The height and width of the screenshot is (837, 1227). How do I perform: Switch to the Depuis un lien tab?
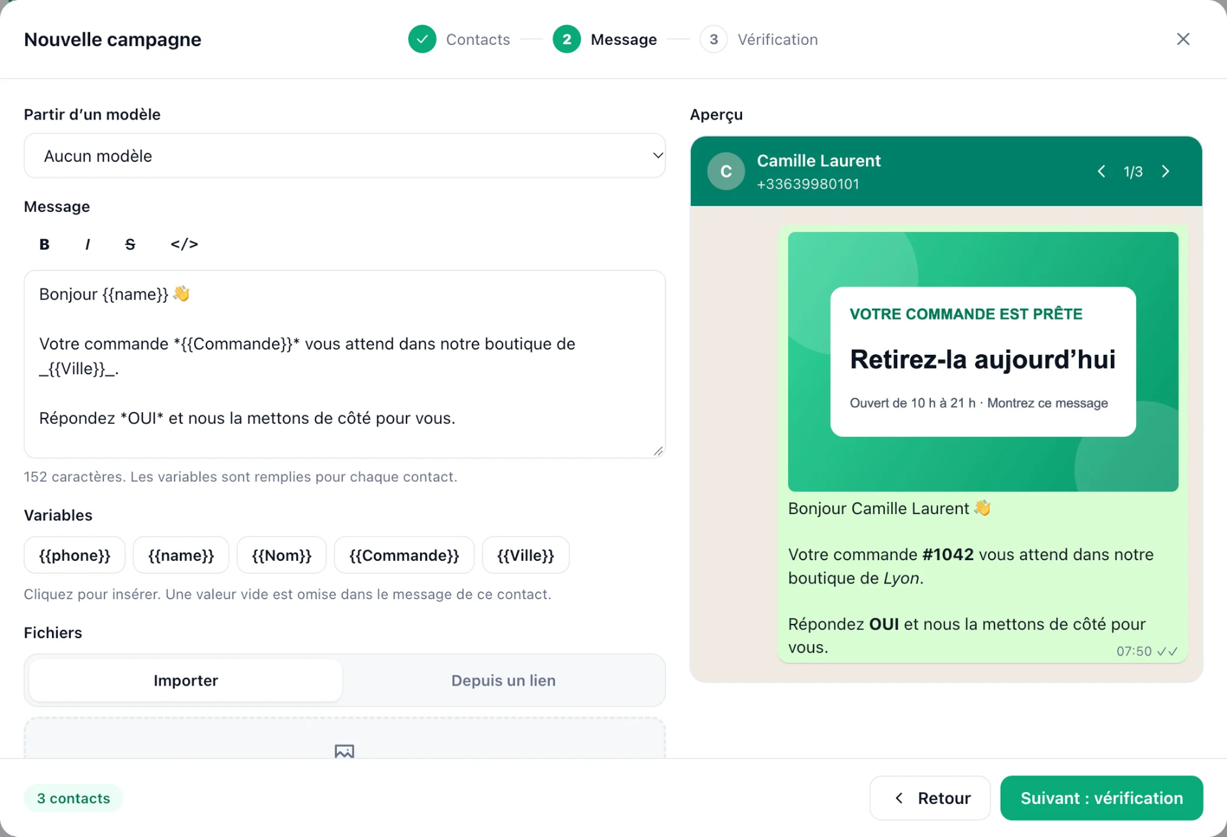[503, 681]
